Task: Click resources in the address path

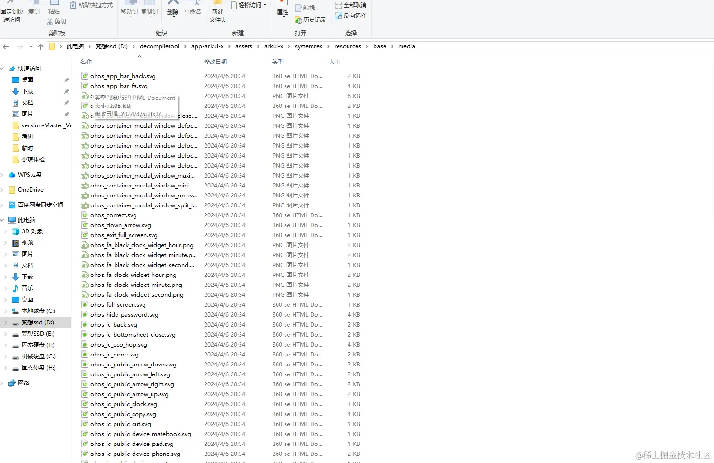Action: click(x=348, y=46)
